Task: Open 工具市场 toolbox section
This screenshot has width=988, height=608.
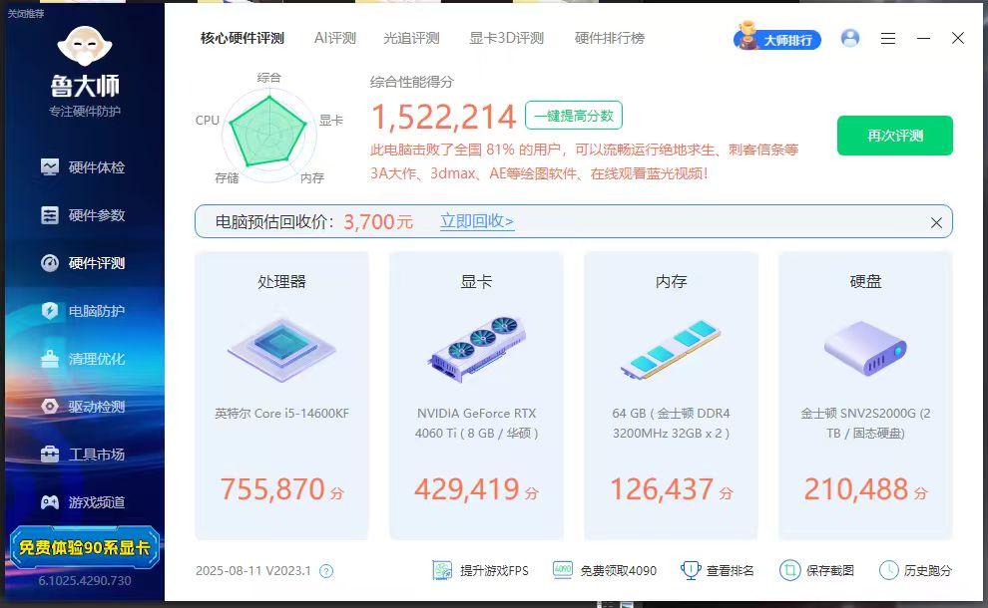Action: pos(84,455)
